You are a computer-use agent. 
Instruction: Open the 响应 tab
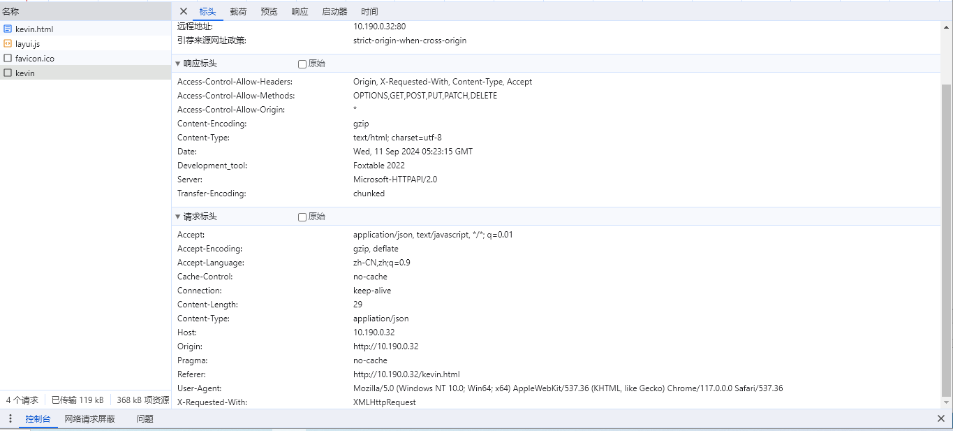(300, 12)
